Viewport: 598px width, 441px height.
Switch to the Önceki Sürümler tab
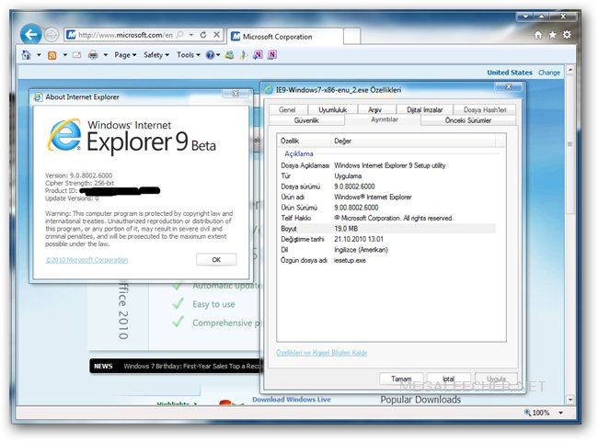468,120
